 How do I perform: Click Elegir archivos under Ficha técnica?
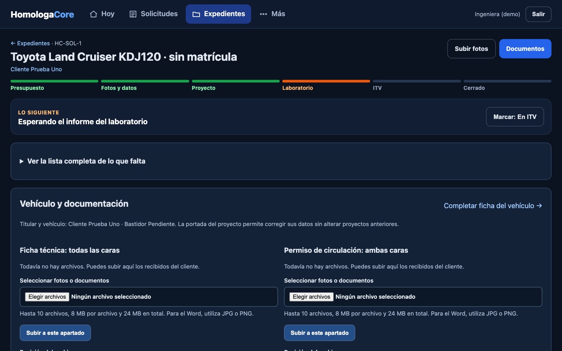click(47, 297)
